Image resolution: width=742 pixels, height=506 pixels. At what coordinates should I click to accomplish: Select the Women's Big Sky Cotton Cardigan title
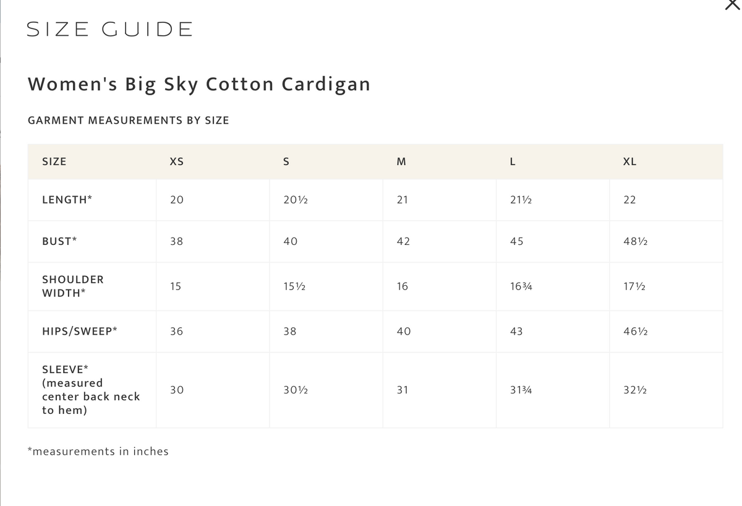point(199,84)
